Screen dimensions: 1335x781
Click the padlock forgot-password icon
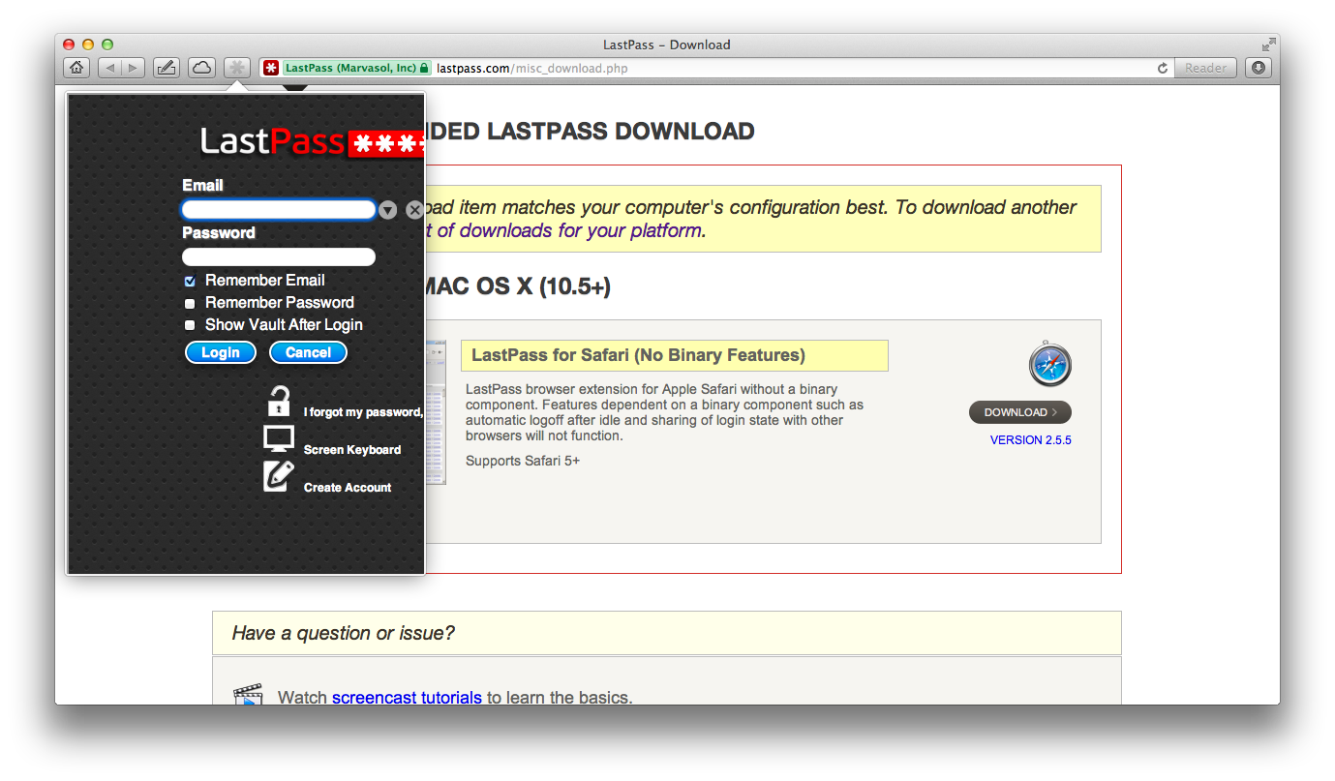pyautogui.click(x=279, y=401)
